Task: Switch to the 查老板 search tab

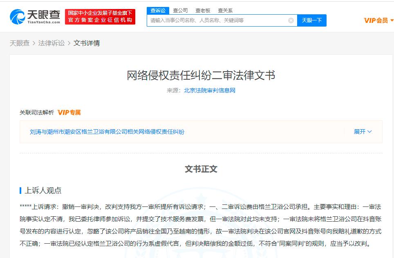Action: (x=203, y=11)
